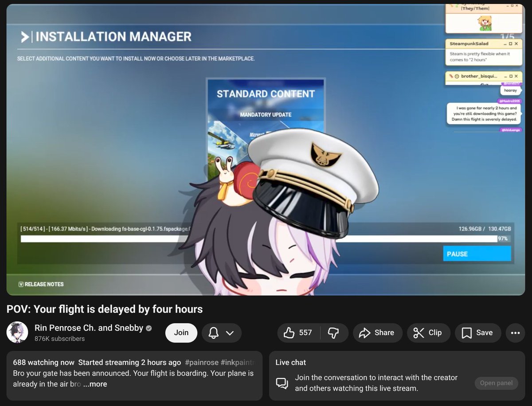The image size is (532, 406).
Task: Share the live stream
Action: point(377,333)
